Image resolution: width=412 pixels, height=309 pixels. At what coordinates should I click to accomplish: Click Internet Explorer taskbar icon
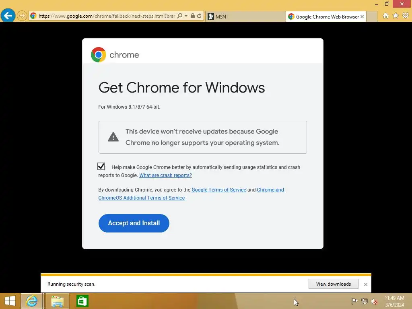[x=32, y=301]
